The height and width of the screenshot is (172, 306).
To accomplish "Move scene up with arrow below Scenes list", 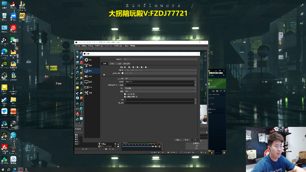I will [x=83, y=149].
